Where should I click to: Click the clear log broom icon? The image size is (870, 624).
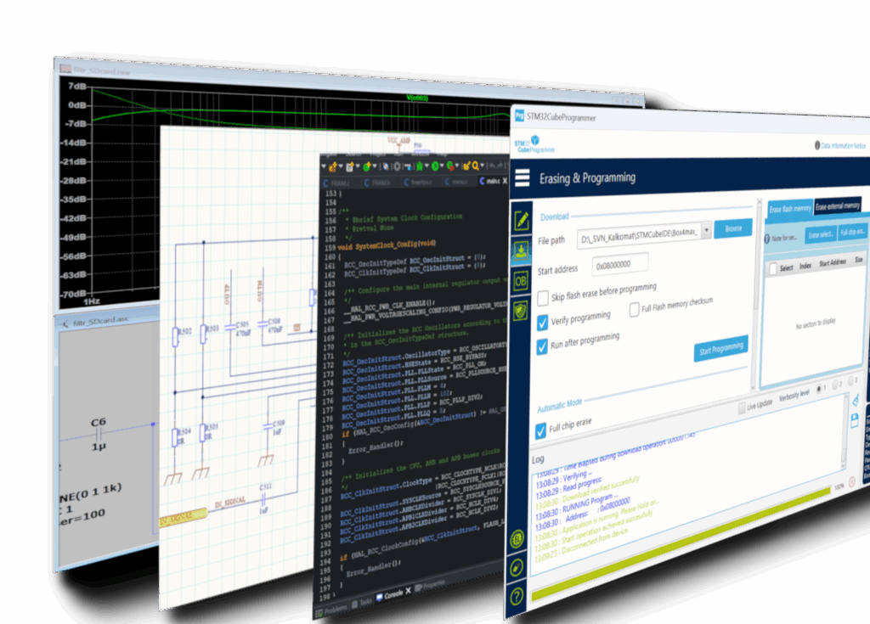pos(856,399)
